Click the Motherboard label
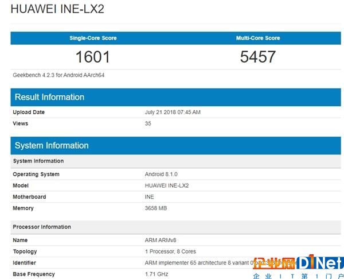Image resolution: width=344 pixels, height=279 pixels. [x=29, y=197]
